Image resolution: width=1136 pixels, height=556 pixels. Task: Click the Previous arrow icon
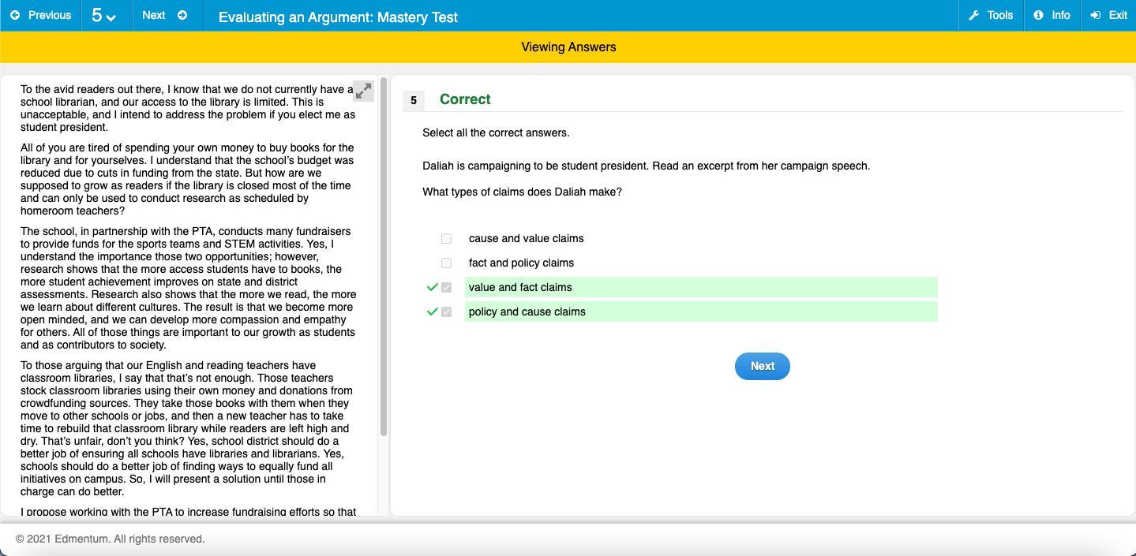[15, 16]
